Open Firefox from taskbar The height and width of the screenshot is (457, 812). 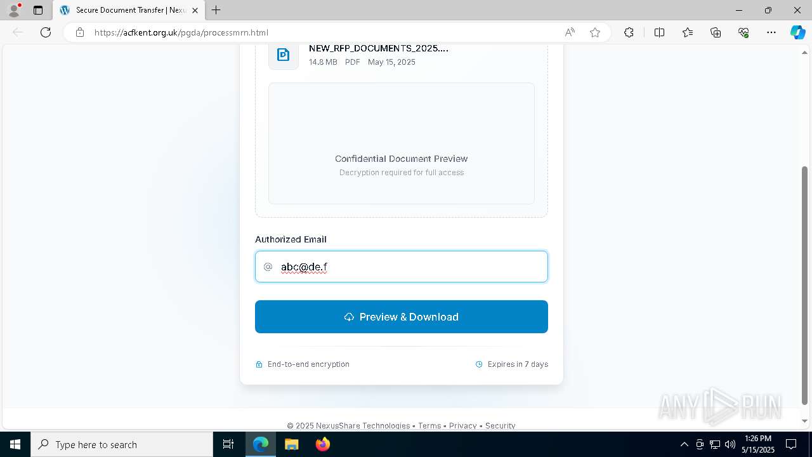[x=323, y=444]
